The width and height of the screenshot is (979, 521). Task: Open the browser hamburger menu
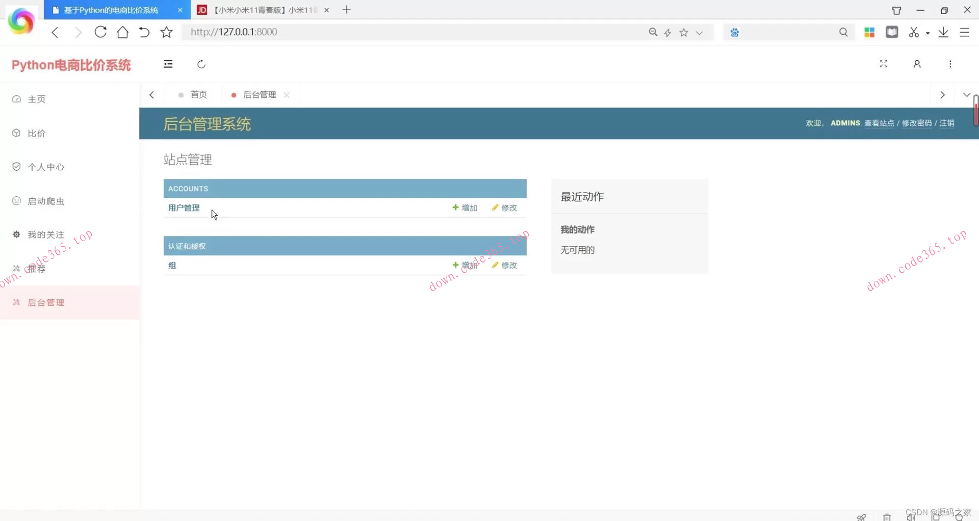coord(964,32)
